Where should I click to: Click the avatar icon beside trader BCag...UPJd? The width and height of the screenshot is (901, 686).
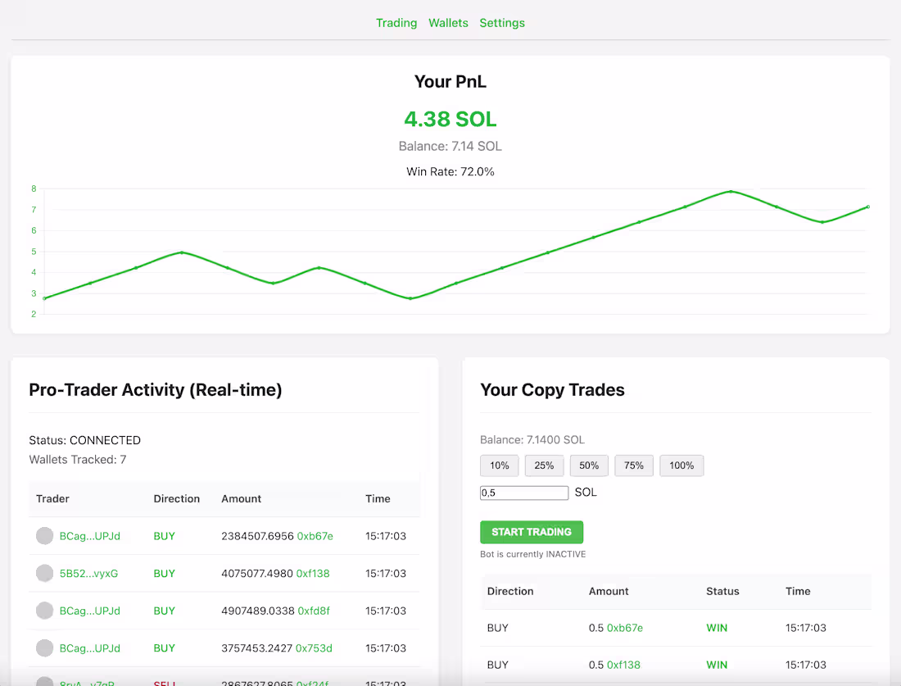(45, 535)
